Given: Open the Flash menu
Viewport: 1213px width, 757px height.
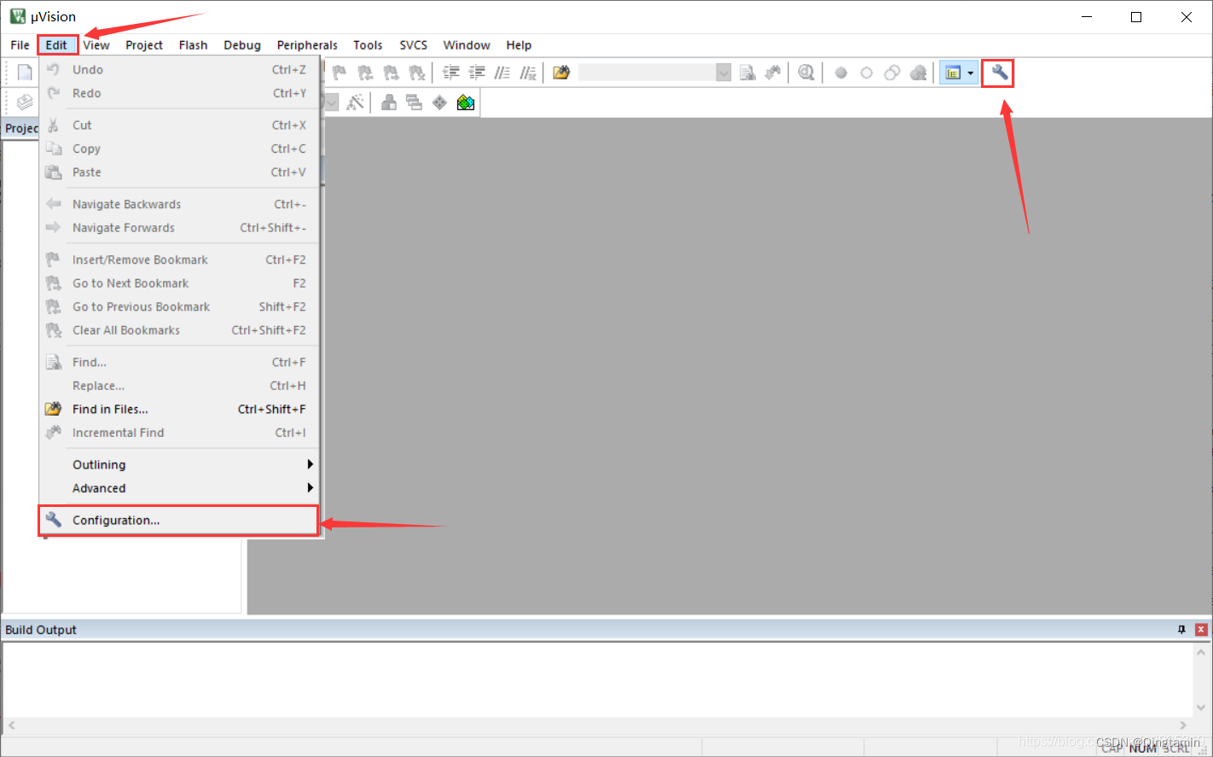Looking at the screenshot, I should [x=194, y=45].
